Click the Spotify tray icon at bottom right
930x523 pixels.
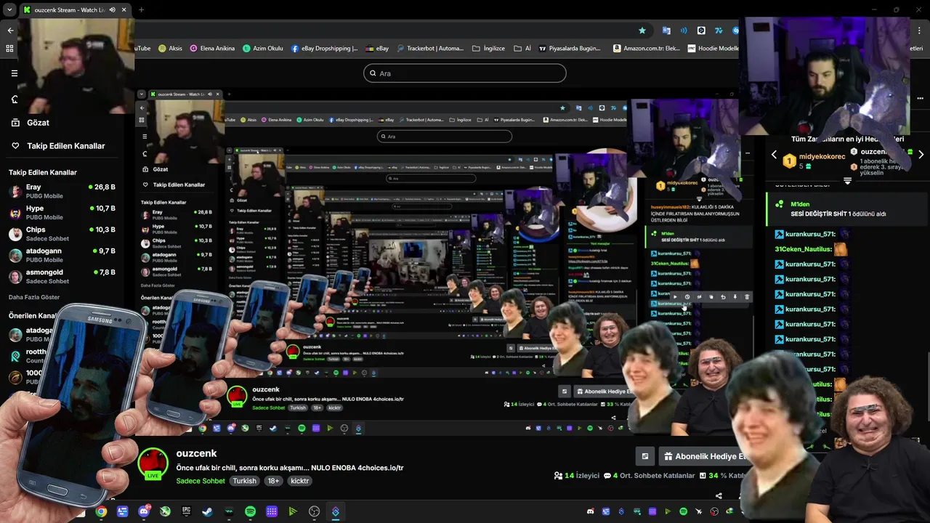click(x=683, y=511)
